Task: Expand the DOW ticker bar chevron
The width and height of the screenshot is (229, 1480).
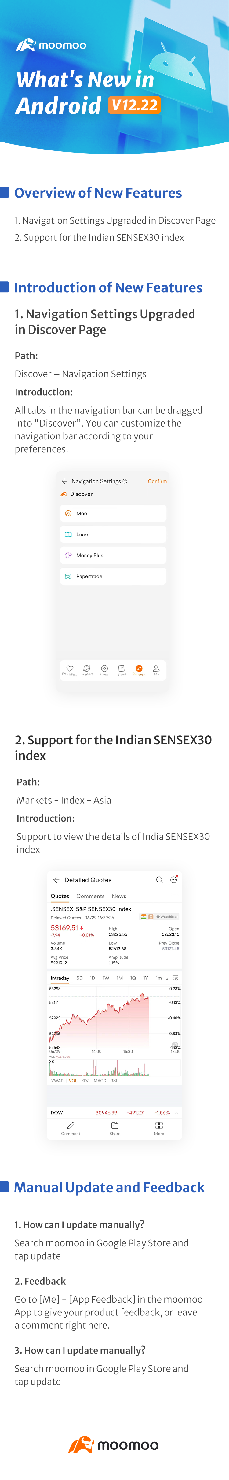Action: point(176,1112)
